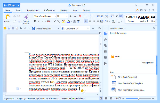Expand the Paste options arrow
160x103 pixels.
(11, 21)
